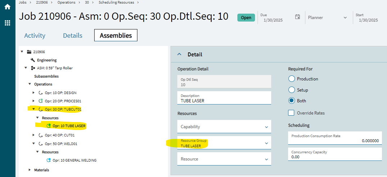Screen dimensions: 387x177
Task: Open the Resource Group dropdown arrow
Action: tap(266, 143)
